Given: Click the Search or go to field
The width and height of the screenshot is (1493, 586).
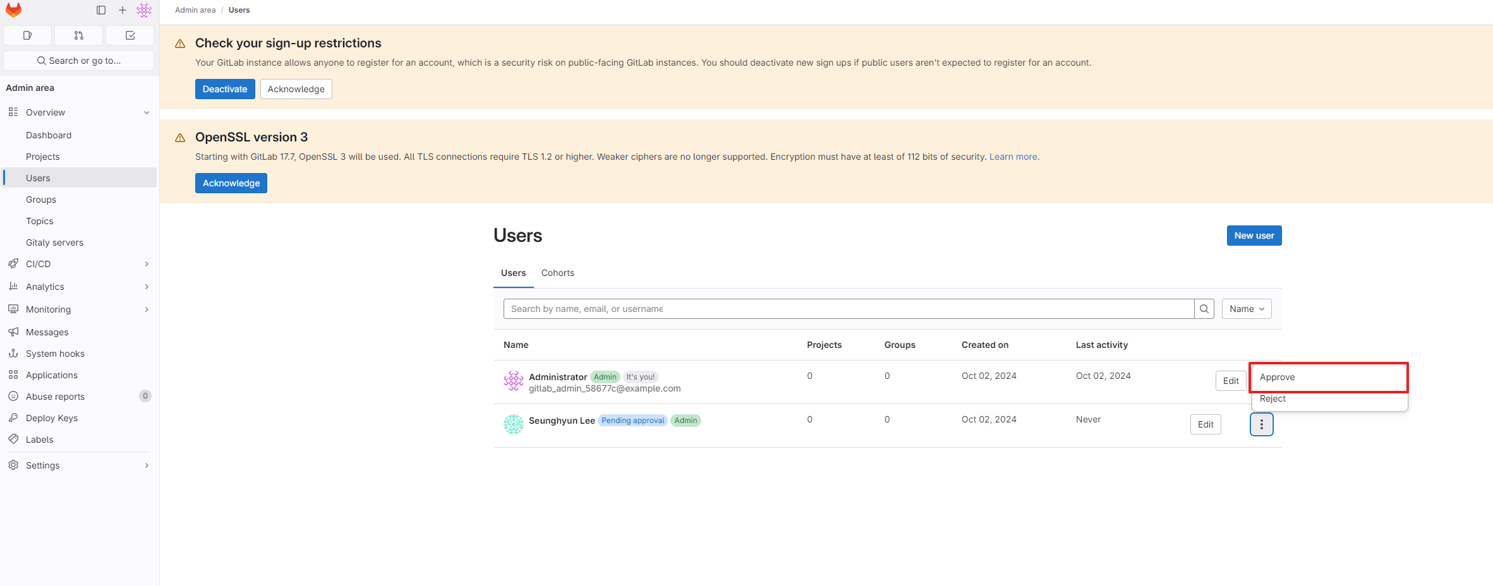Looking at the screenshot, I should point(79,61).
